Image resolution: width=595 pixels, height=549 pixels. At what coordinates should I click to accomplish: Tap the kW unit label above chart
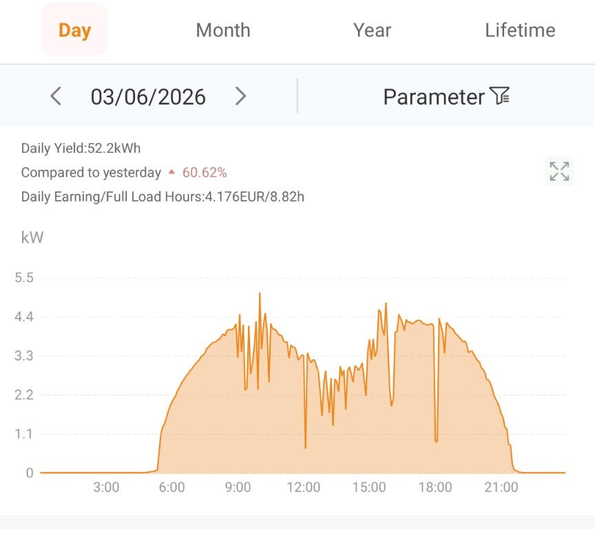click(x=32, y=237)
